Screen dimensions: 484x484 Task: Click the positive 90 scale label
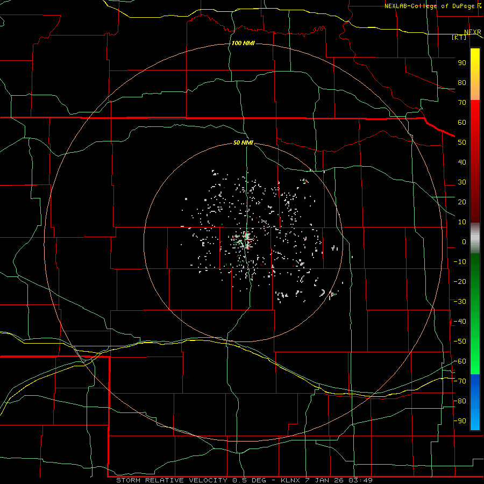click(x=462, y=63)
